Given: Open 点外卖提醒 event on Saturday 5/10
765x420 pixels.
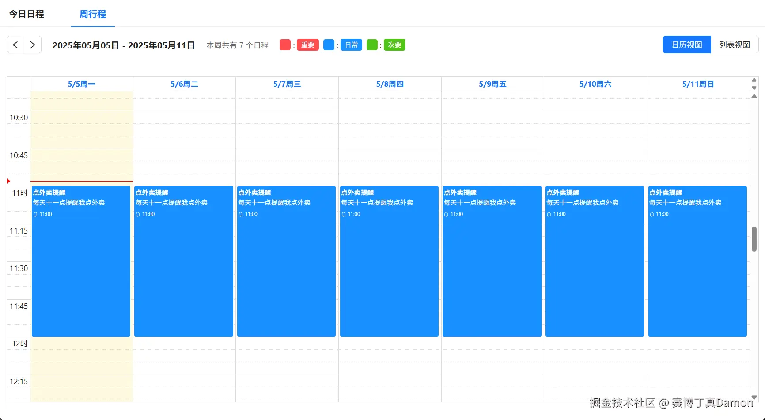Looking at the screenshot, I should (595, 261).
